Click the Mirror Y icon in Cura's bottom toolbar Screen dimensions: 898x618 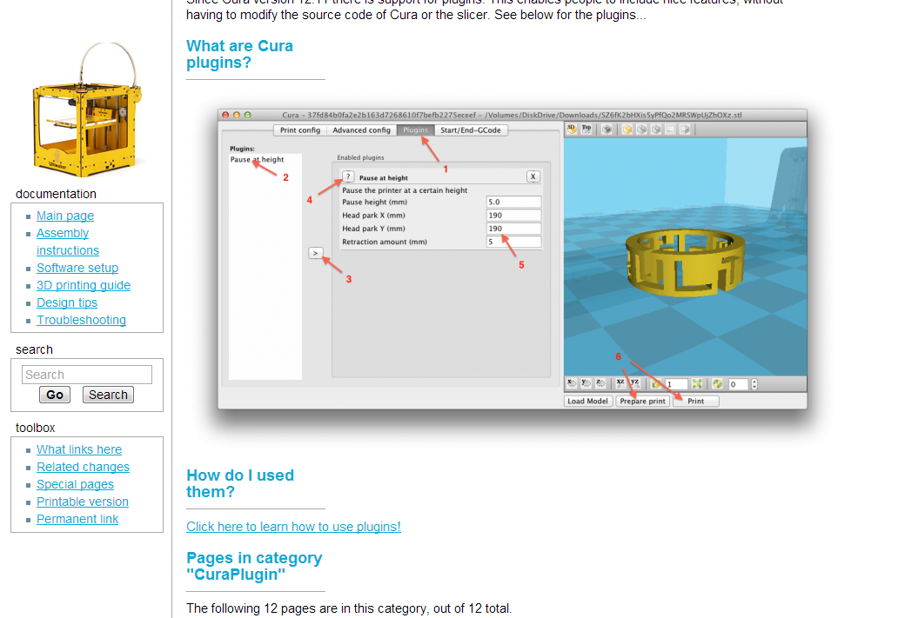586,383
